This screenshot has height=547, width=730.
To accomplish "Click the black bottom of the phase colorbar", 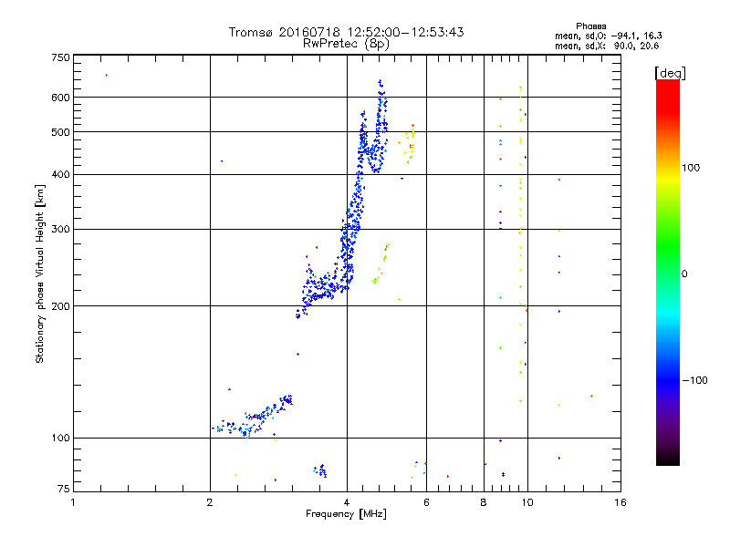I will pos(668,459).
